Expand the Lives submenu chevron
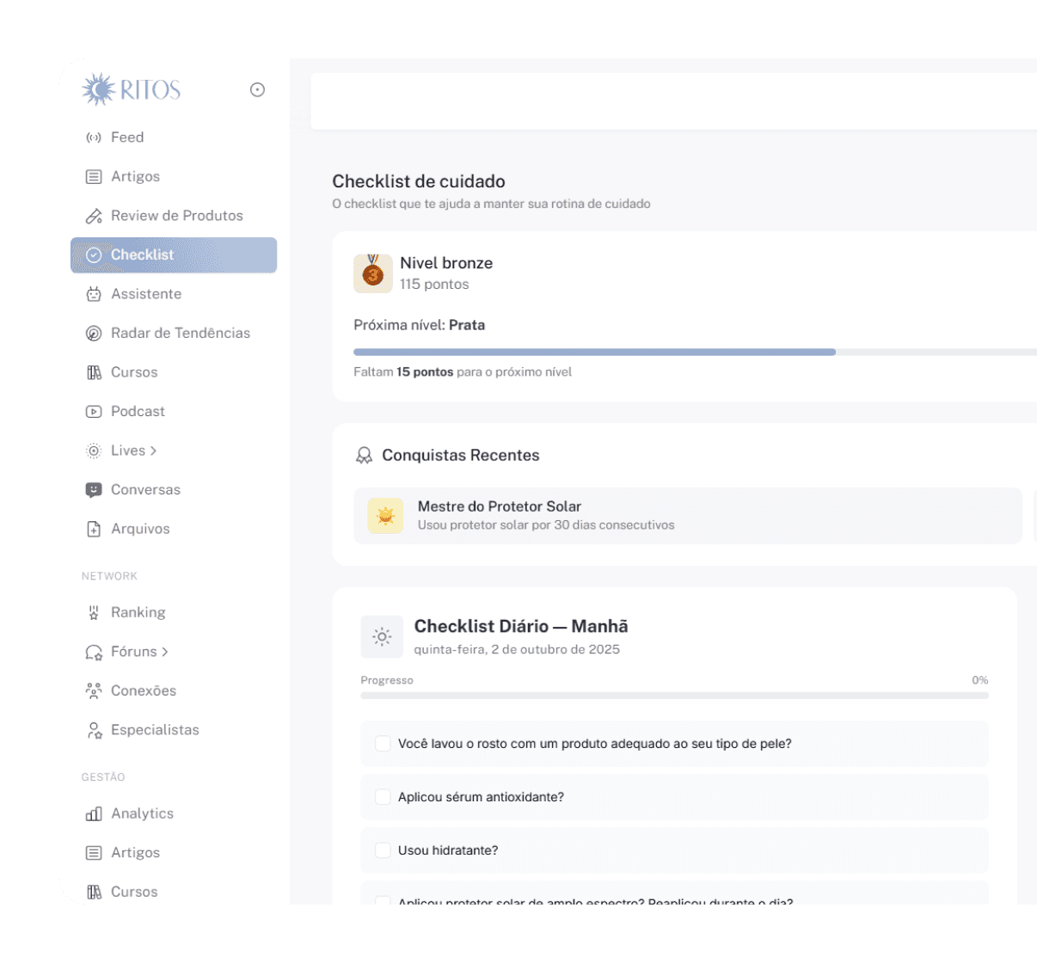The height and width of the screenshot is (963, 1037). tap(154, 451)
